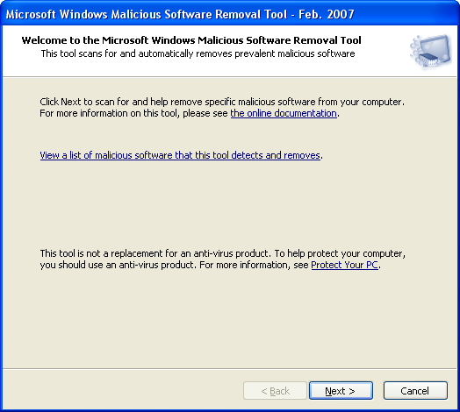Click the subtitle about prevalent malicious software
The height and width of the screenshot is (412, 460).
click(198, 53)
